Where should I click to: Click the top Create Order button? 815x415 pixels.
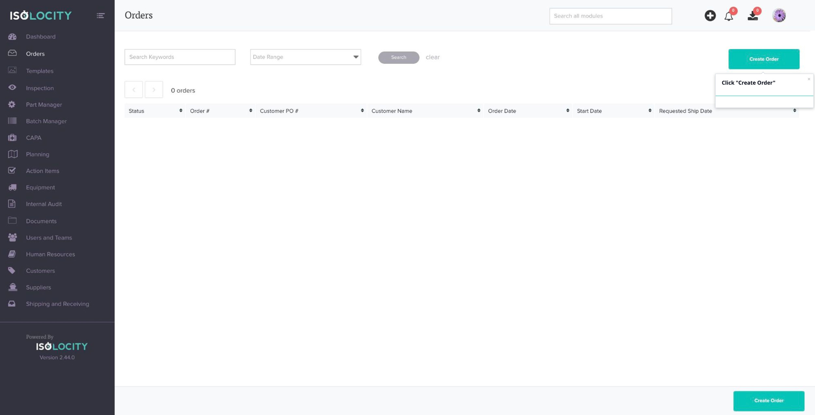(764, 59)
